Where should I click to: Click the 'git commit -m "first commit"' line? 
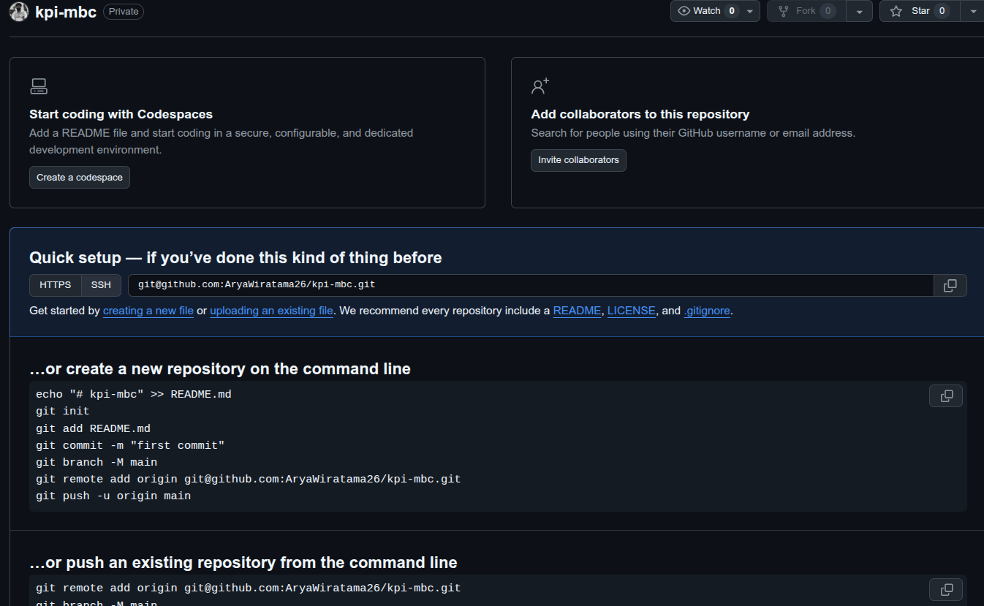[130, 445]
